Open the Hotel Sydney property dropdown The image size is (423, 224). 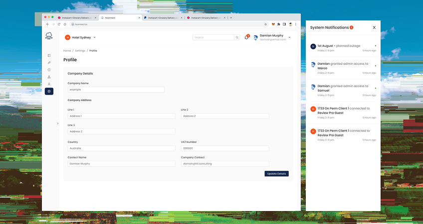pos(80,37)
